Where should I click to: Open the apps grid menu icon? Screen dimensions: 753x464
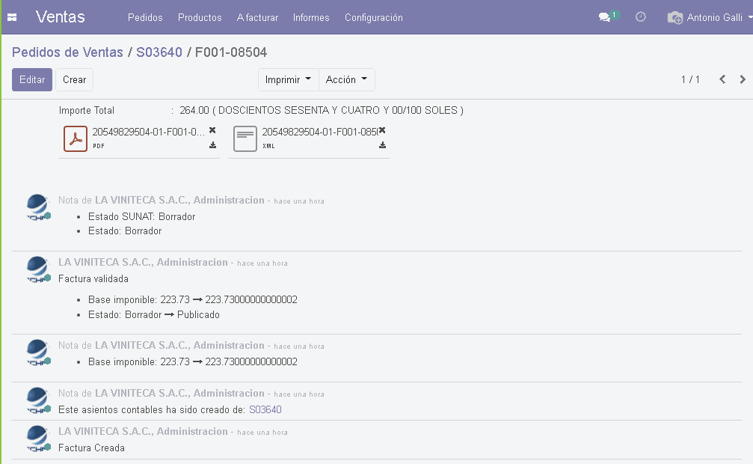point(12,17)
